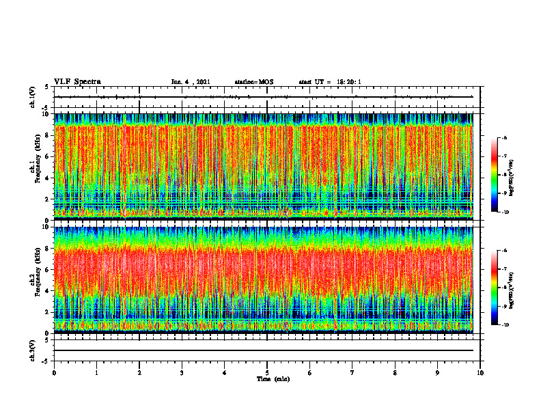The width and height of the screenshot is (541, 418).
Task: Click time axis tick label "9"
Action: coord(437,373)
